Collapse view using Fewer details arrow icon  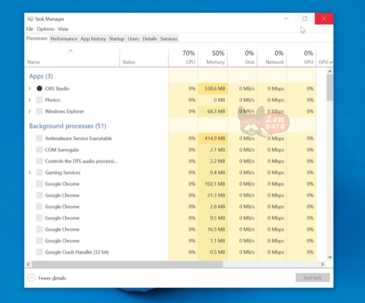point(31,278)
